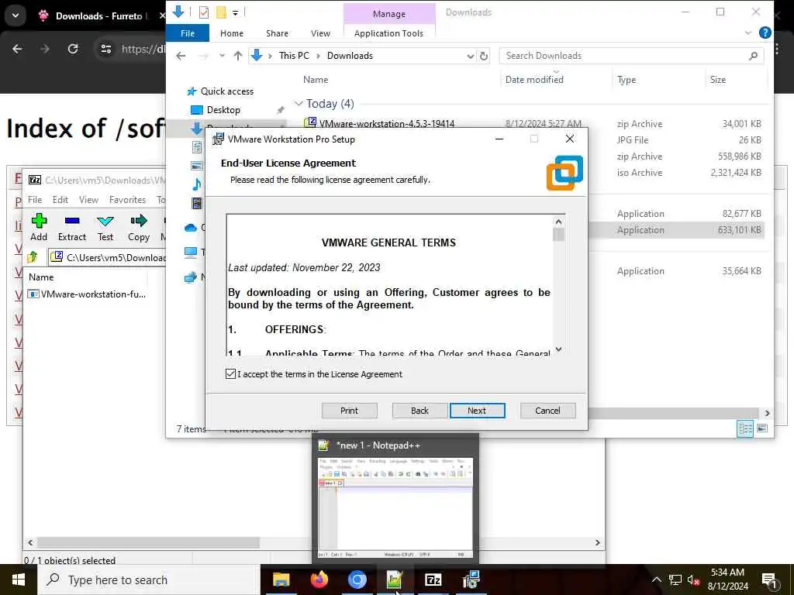Image resolution: width=794 pixels, height=595 pixels.
Task: Select the Manage contextual tab
Action: 389,14
